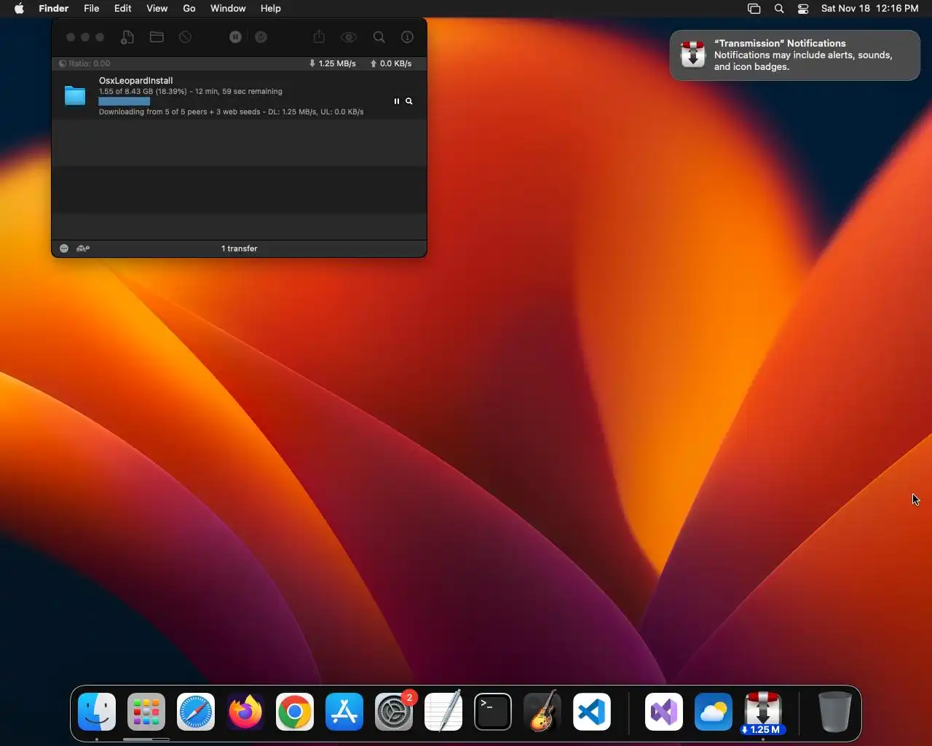Click the OsxLeopardInstall blue folder icon

[75, 95]
